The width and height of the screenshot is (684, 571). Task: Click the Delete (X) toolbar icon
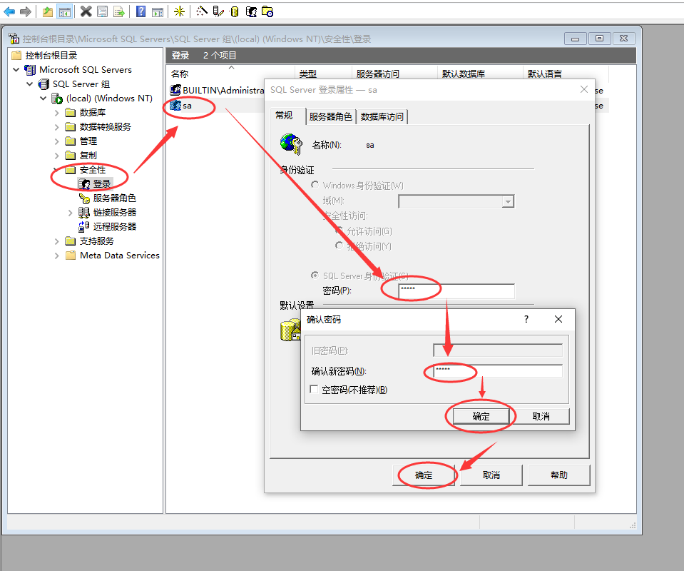(86, 11)
